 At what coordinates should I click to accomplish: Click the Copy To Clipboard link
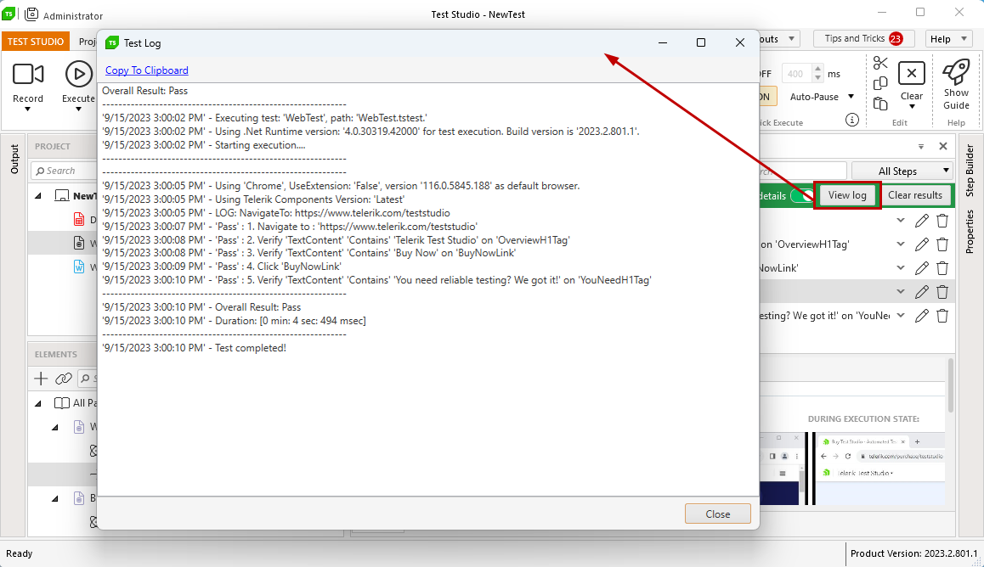coord(147,70)
